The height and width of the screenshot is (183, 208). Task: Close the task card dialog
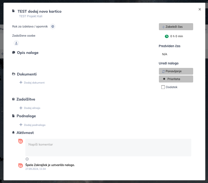point(200,9)
